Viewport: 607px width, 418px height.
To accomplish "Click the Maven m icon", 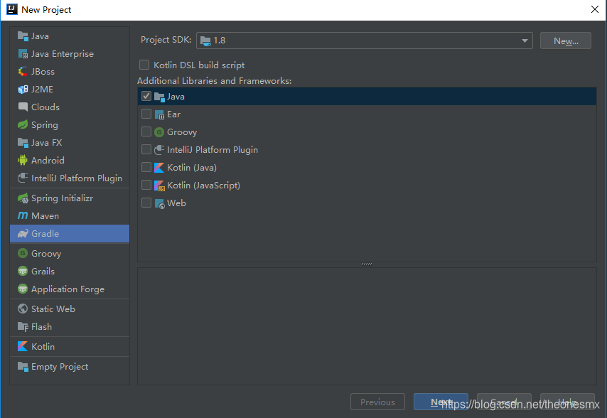I will click(23, 215).
